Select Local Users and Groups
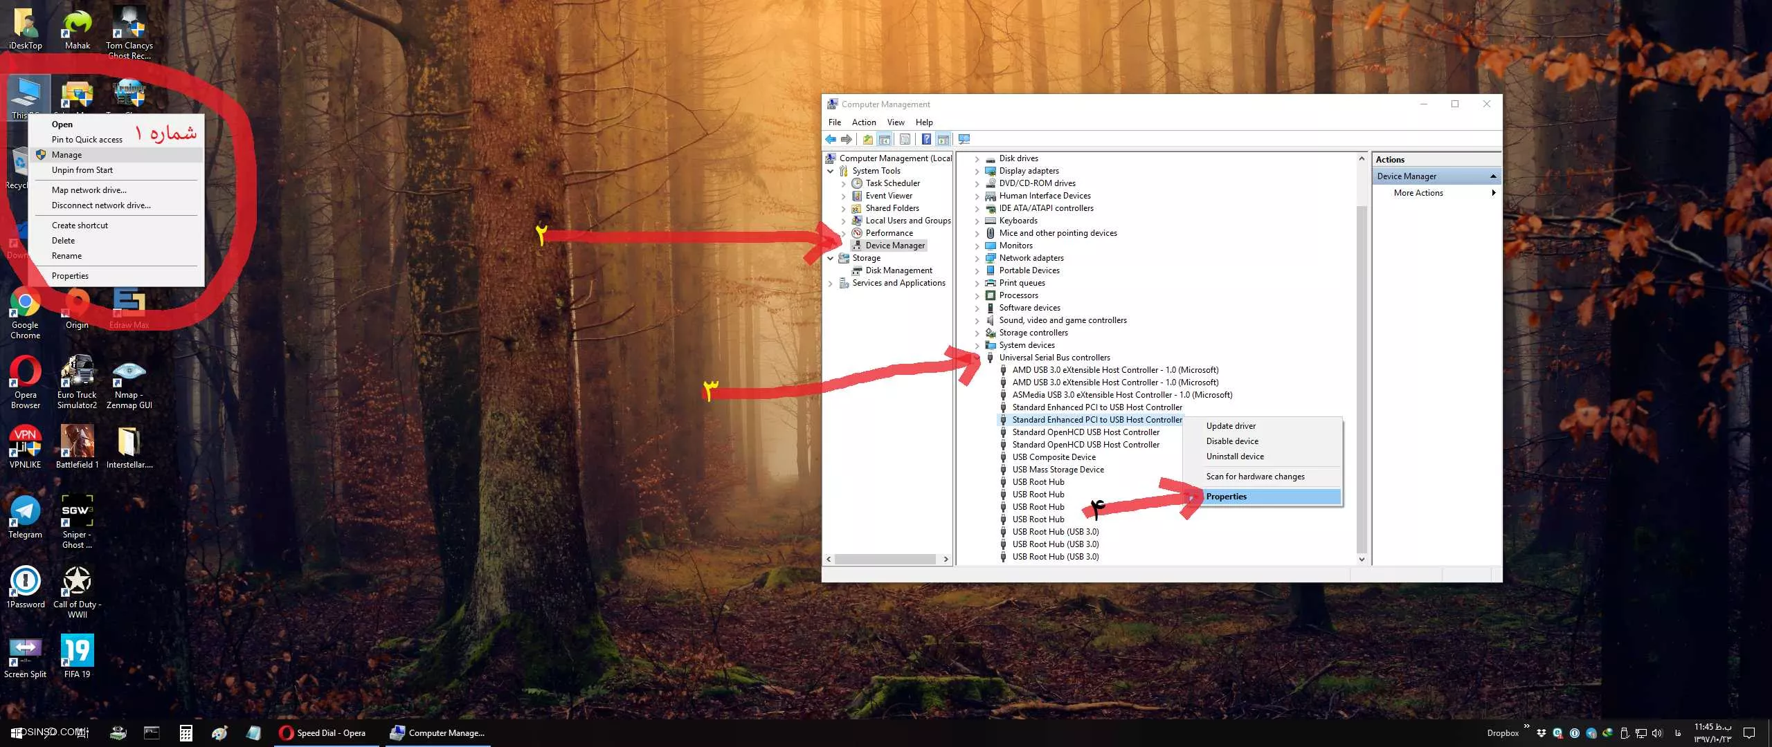 point(907,221)
